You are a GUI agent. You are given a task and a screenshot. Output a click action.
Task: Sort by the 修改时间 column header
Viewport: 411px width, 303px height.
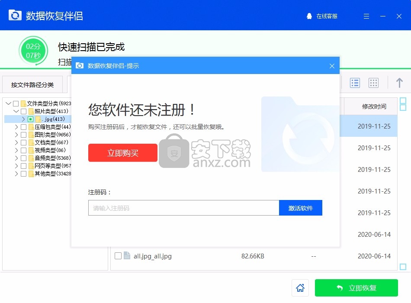(374, 106)
